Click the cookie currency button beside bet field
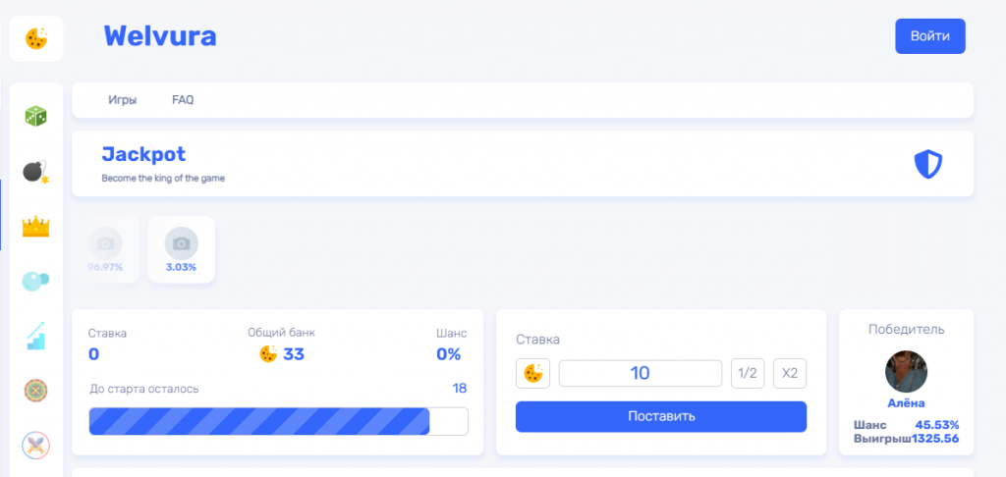This screenshot has width=1006, height=477. coord(532,373)
